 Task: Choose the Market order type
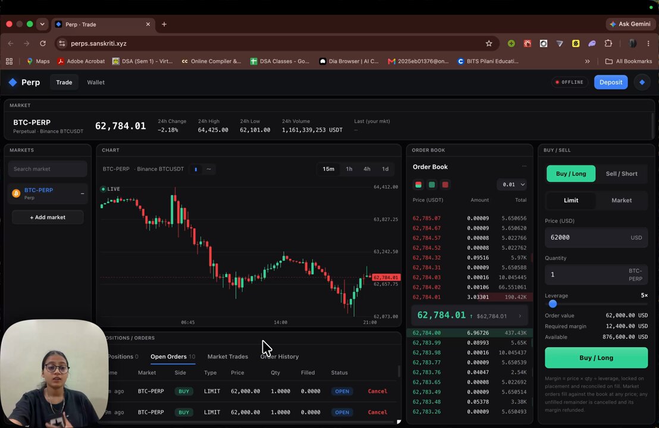tap(622, 200)
